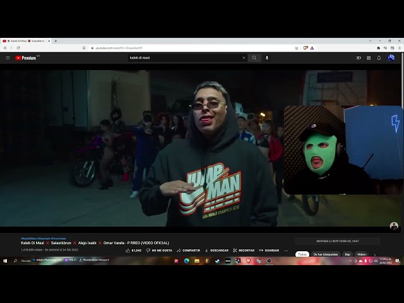404x303 pixels.
Task: Click the video title text
Action: tap(95, 243)
